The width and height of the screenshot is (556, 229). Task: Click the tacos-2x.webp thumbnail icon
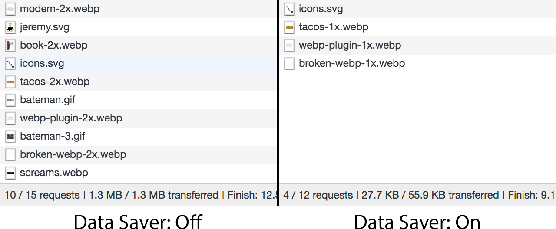point(10,82)
